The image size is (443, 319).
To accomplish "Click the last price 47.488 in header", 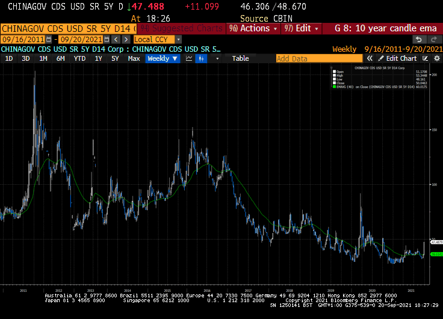I will [x=147, y=7].
